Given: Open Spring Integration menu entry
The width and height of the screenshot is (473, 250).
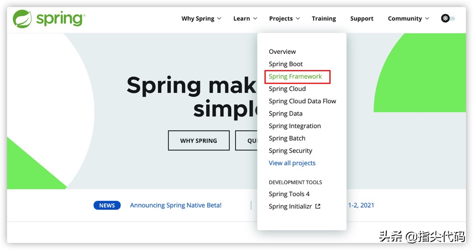Looking at the screenshot, I should (295, 126).
